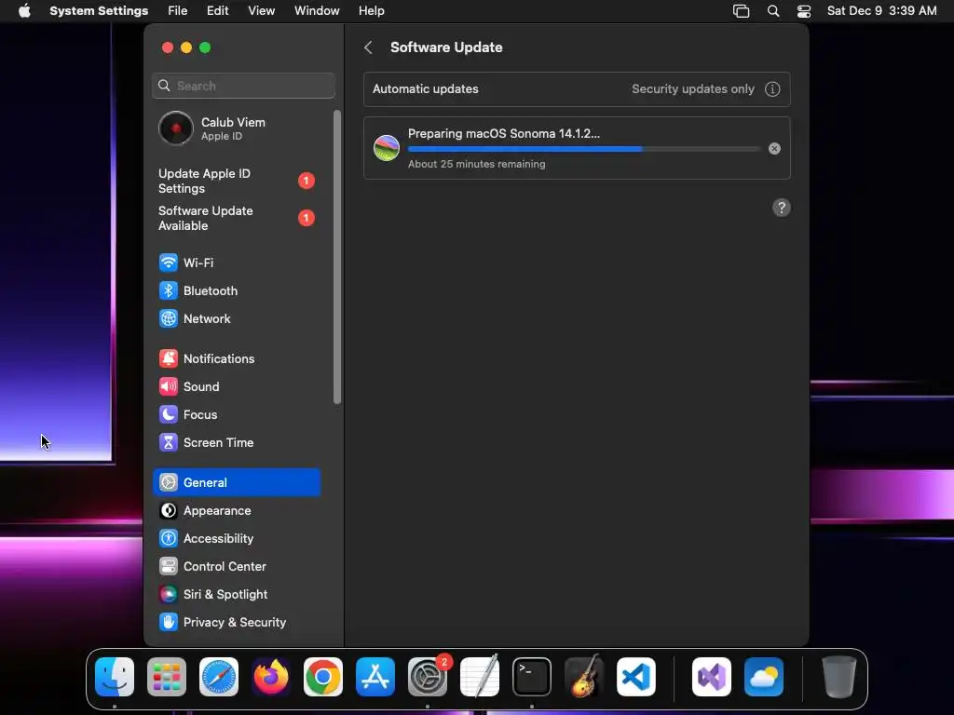This screenshot has height=715, width=954.
Task: Open the Software Update help button
Action: [x=782, y=208]
